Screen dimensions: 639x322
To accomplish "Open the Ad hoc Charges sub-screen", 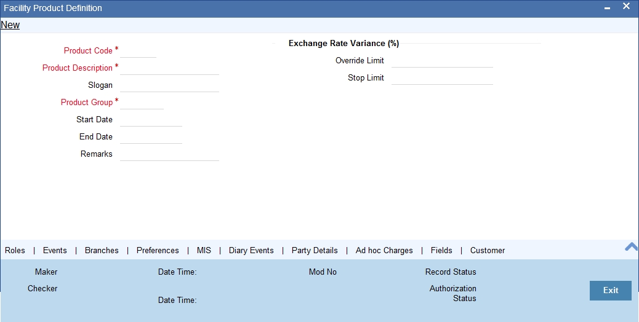I will point(384,251).
